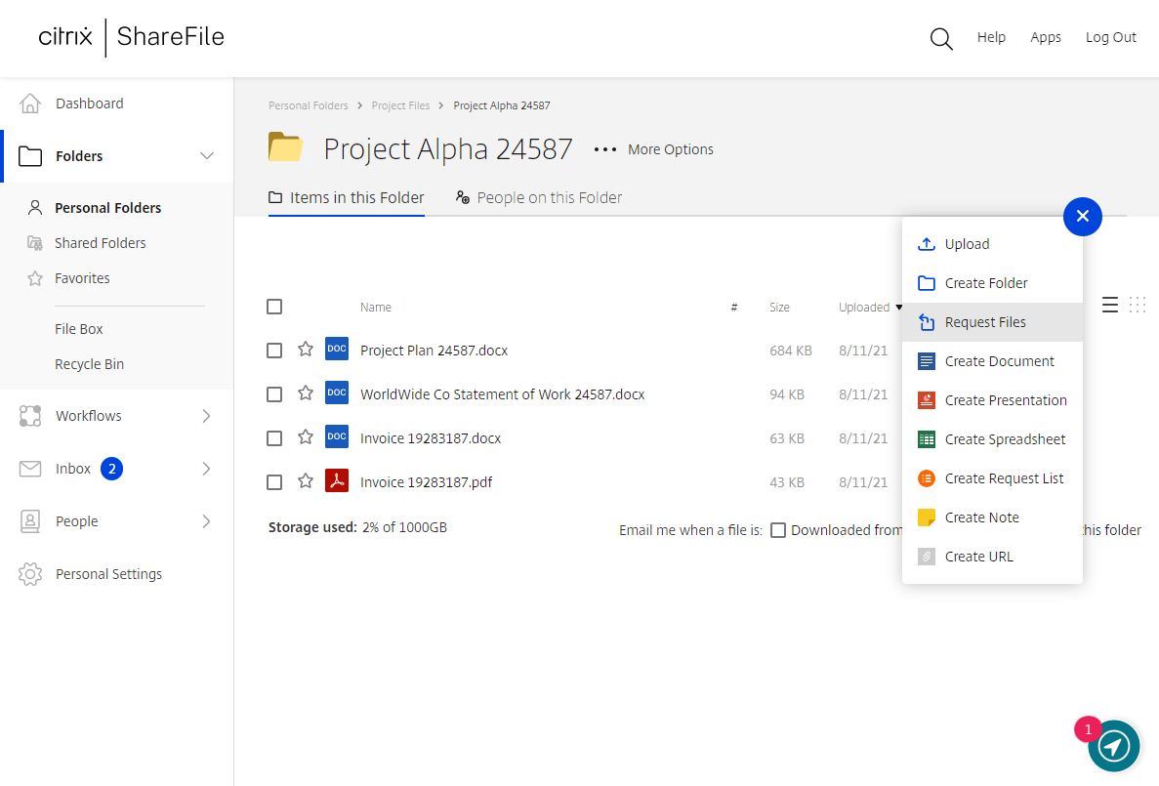
Task: Close the blue plus action menu
Action: click(x=1082, y=217)
